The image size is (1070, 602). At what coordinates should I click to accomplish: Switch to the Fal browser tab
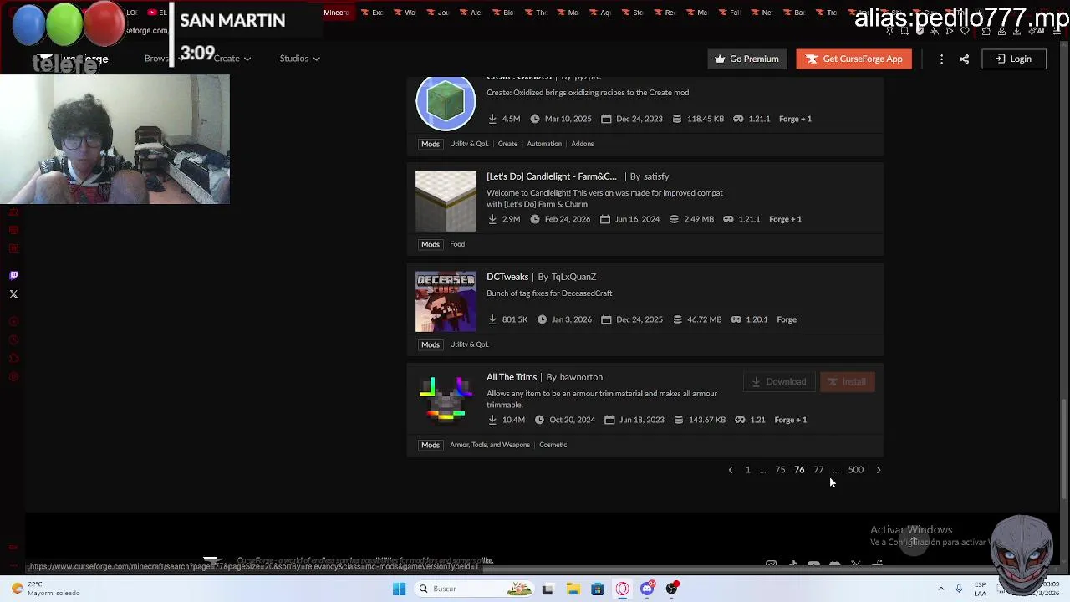pyautogui.click(x=728, y=13)
